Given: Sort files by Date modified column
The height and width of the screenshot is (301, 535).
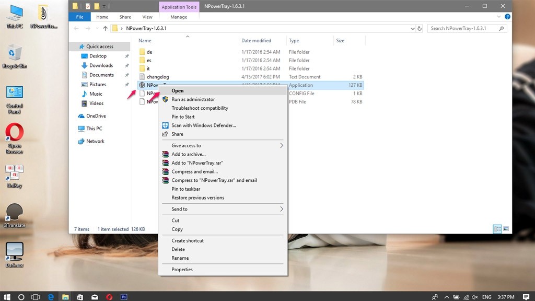Looking at the screenshot, I should (256, 40).
